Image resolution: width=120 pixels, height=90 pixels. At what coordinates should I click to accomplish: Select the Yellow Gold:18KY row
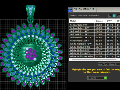pyautogui.click(x=94, y=34)
